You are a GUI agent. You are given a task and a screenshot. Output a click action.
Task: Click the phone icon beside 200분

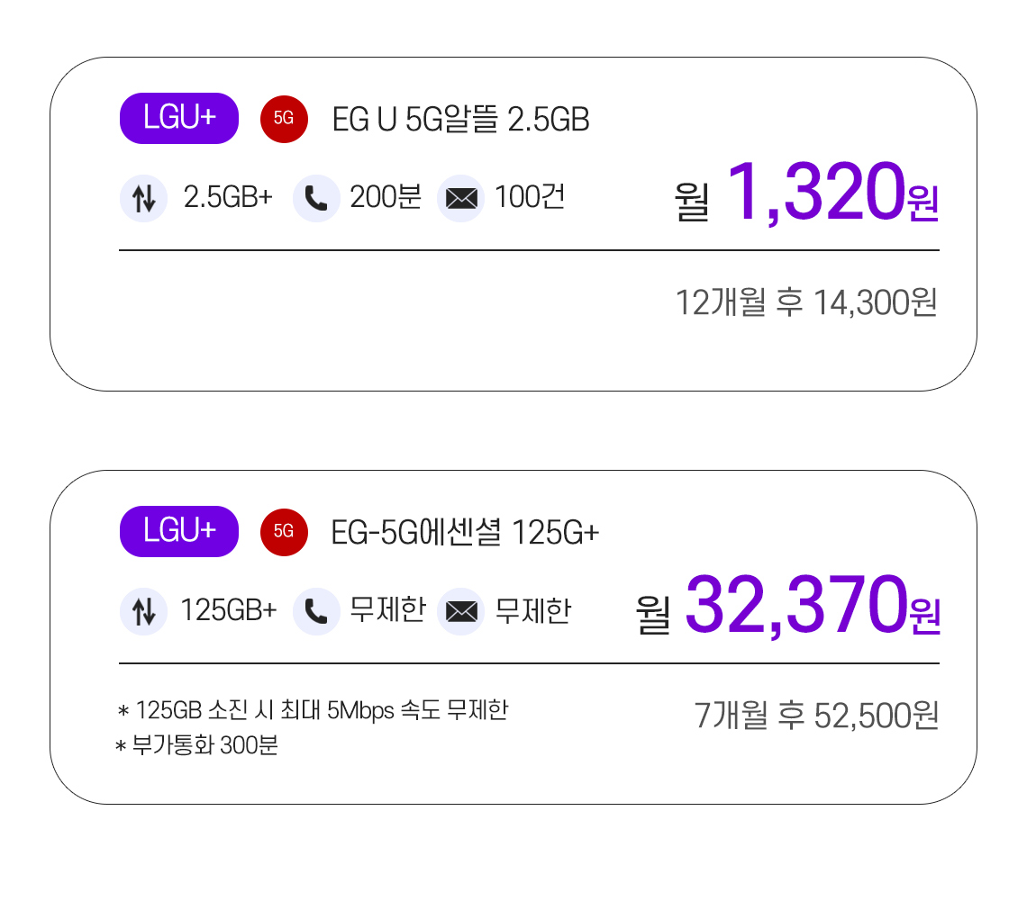click(316, 198)
